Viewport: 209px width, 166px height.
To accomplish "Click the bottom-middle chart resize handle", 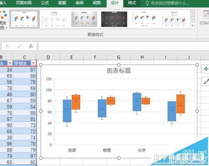I will 119,158.
